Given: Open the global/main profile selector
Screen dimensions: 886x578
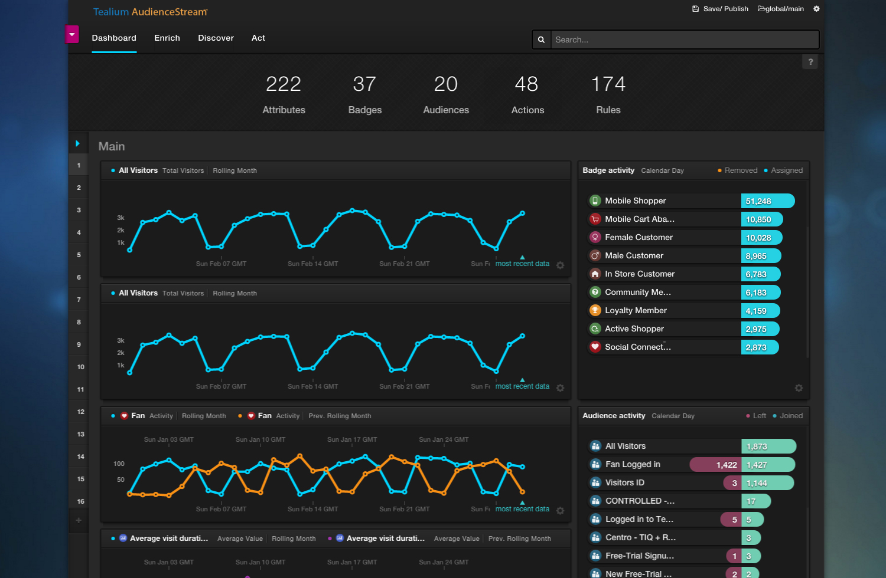Looking at the screenshot, I should (x=780, y=9).
